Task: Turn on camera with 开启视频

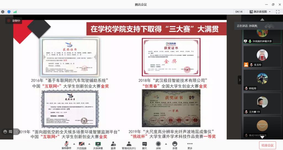Action: click(x=82, y=145)
